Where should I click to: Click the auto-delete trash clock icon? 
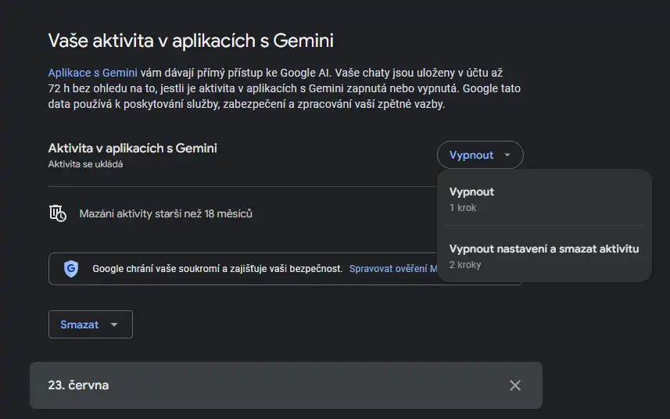click(x=58, y=213)
